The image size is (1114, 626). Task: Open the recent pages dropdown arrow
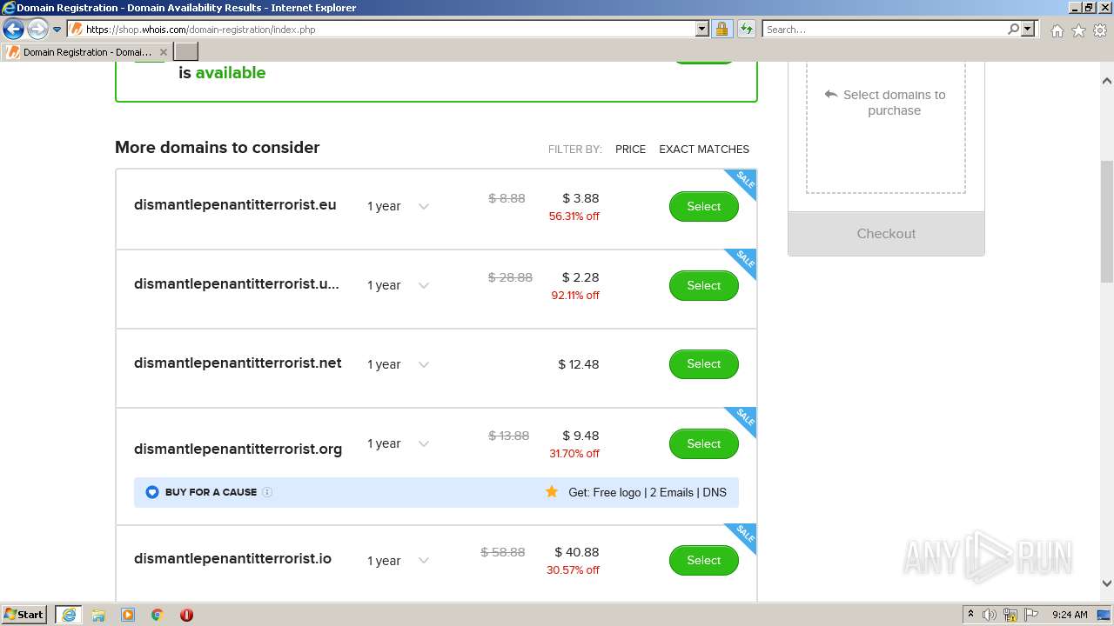pos(57,30)
